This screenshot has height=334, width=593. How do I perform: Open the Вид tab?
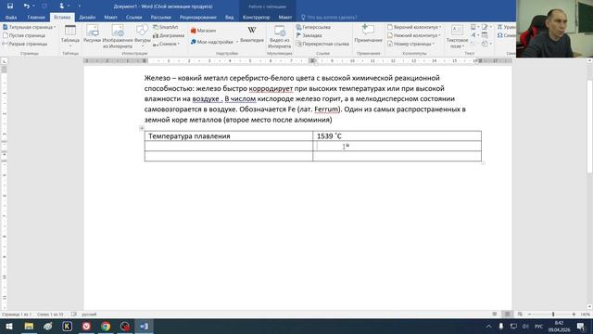pos(229,18)
